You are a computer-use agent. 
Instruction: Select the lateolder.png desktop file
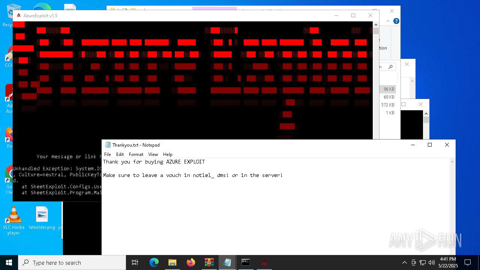pos(42,218)
